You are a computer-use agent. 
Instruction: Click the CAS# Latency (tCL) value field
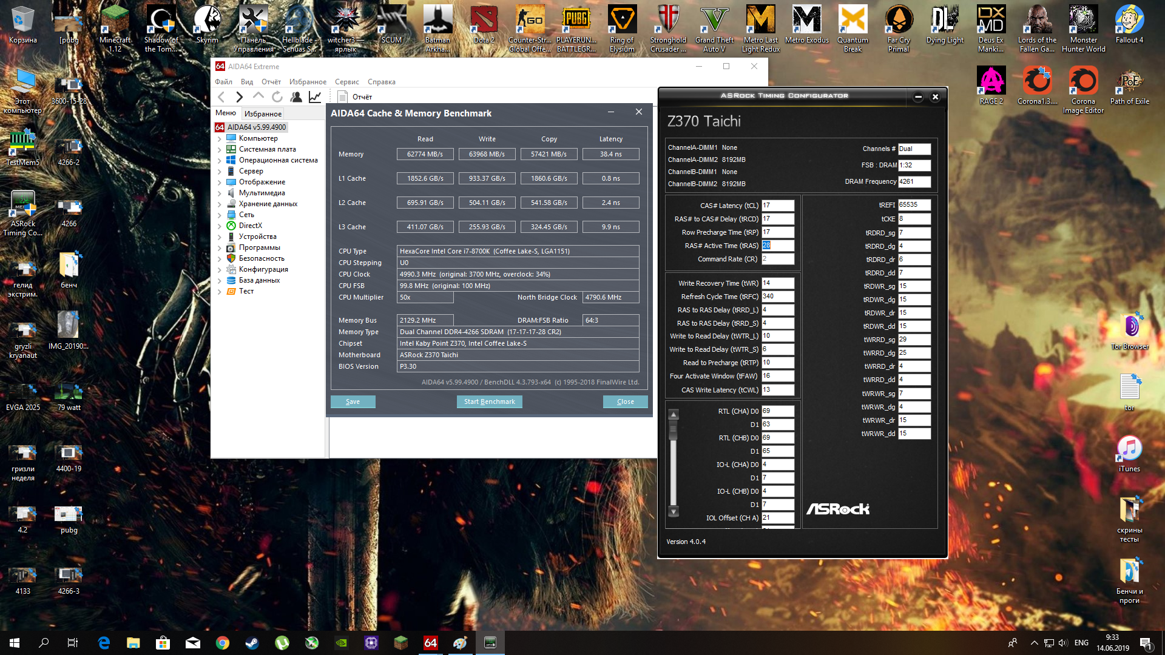click(777, 206)
